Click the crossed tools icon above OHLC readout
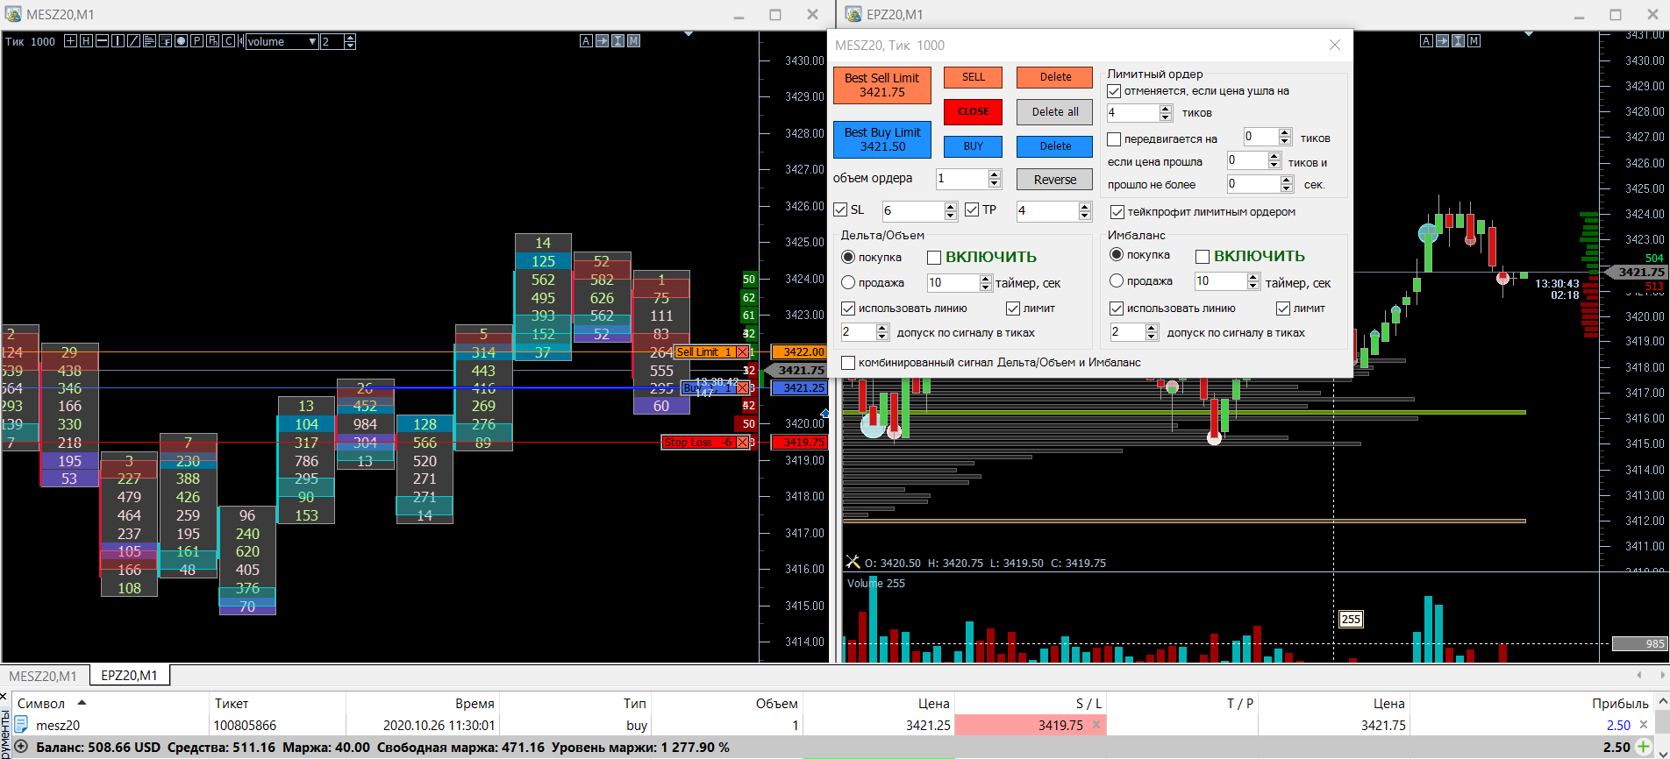Image resolution: width=1670 pixels, height=759 pixels. tap(853, 562)
